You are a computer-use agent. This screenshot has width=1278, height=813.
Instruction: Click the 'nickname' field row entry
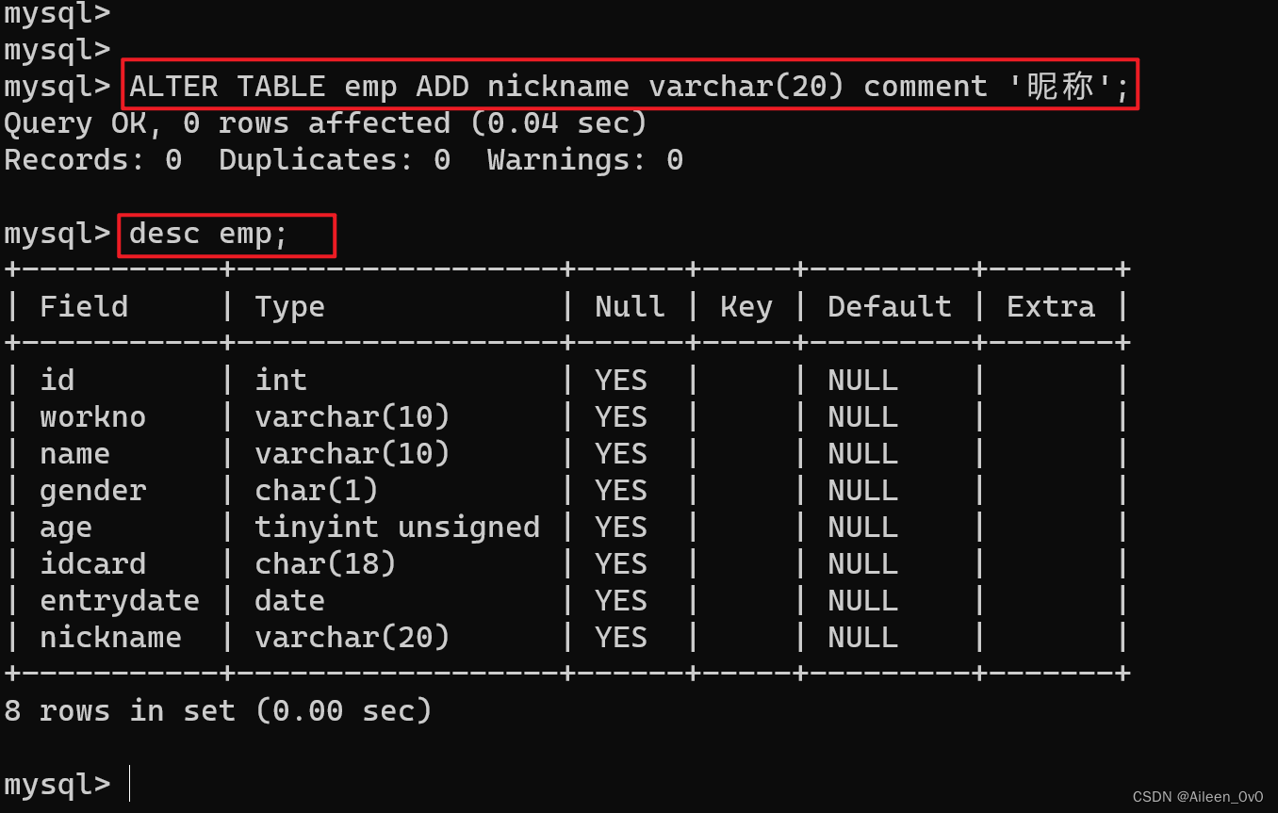[x=110, y=638]
